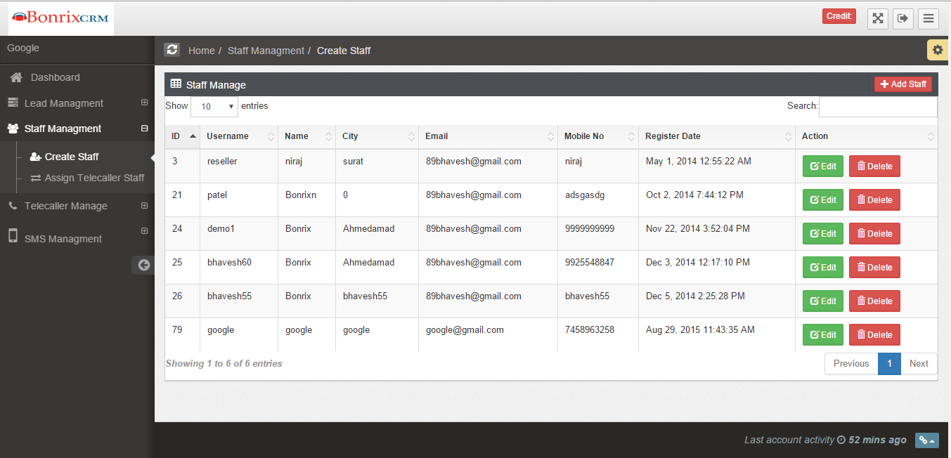
Task: Click 'Last account activity' footer text
Action: click(789, 440)
